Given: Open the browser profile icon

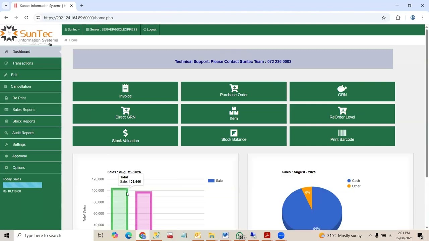Looking at the screenshot, I should [x=413, y=18].
